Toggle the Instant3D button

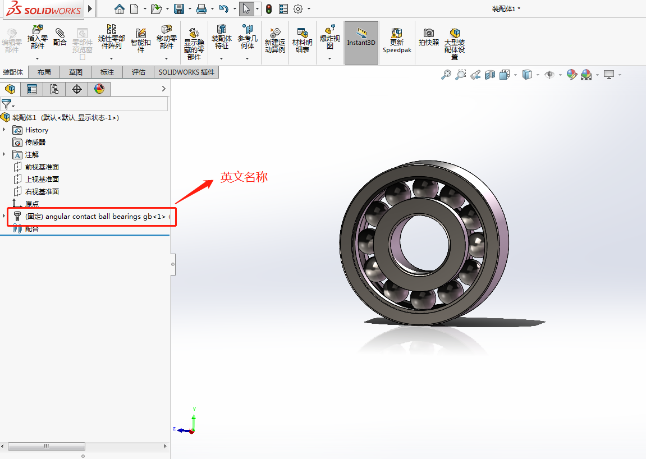(x=361, y=43)
